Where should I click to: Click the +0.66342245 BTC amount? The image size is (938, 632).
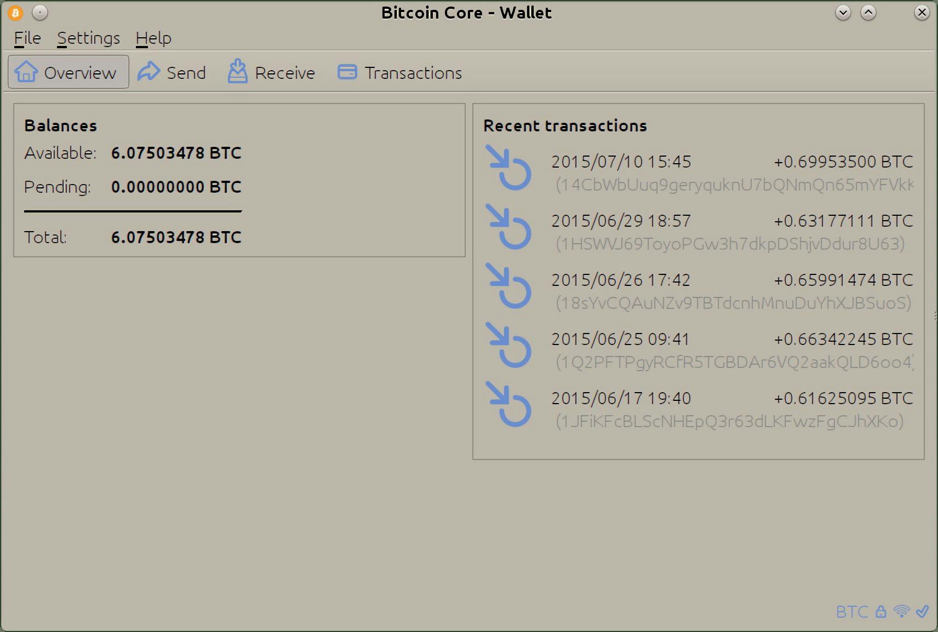pyautogui.click(x=843, y=339)
